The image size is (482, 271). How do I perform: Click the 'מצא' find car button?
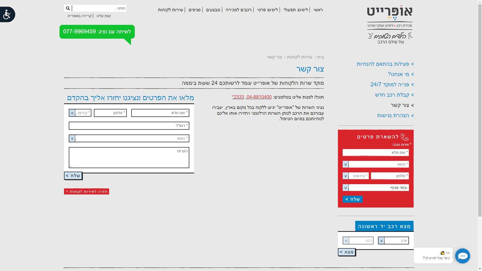[347, 252]
